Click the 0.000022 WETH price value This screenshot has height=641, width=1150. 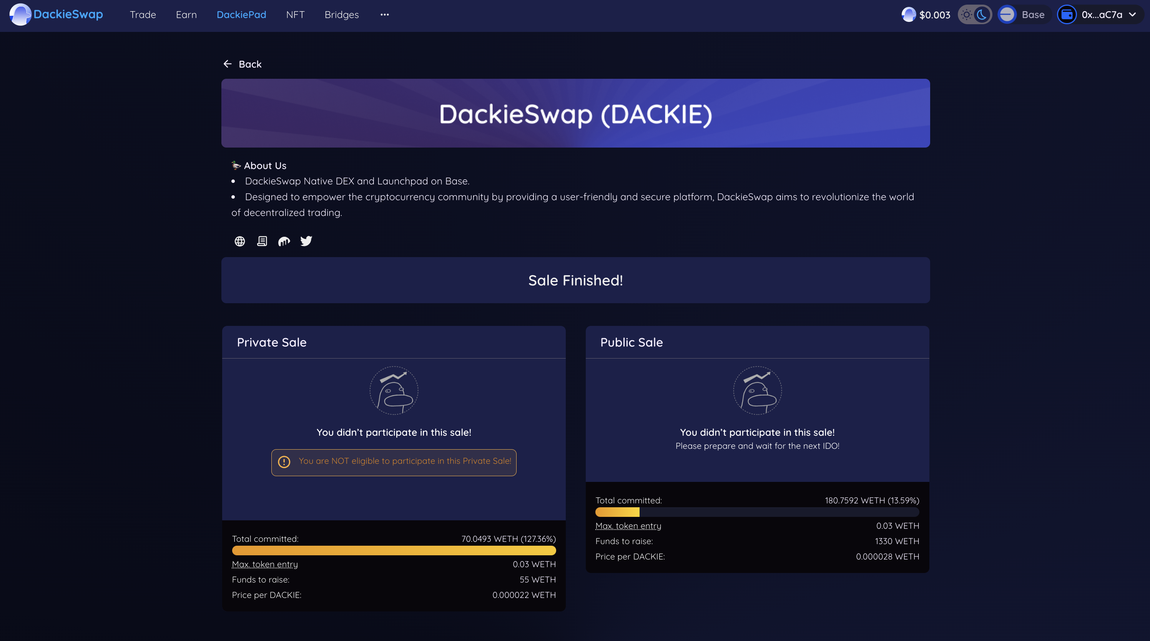[x=524, y=595]
